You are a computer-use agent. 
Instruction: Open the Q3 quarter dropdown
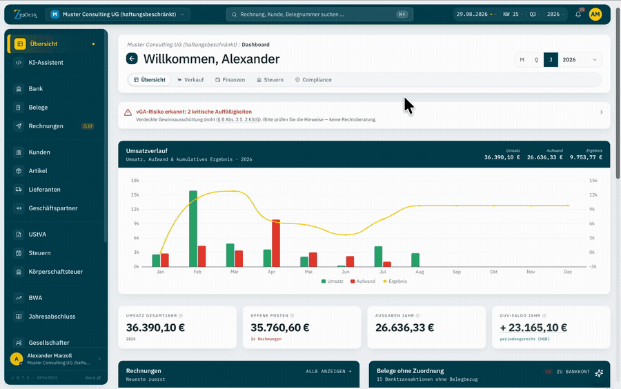(535, 14)
